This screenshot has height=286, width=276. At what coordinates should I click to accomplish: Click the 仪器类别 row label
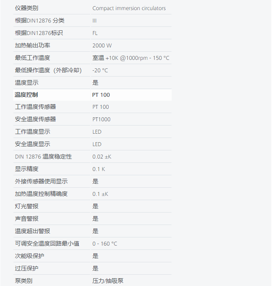[x=26, y=8]
